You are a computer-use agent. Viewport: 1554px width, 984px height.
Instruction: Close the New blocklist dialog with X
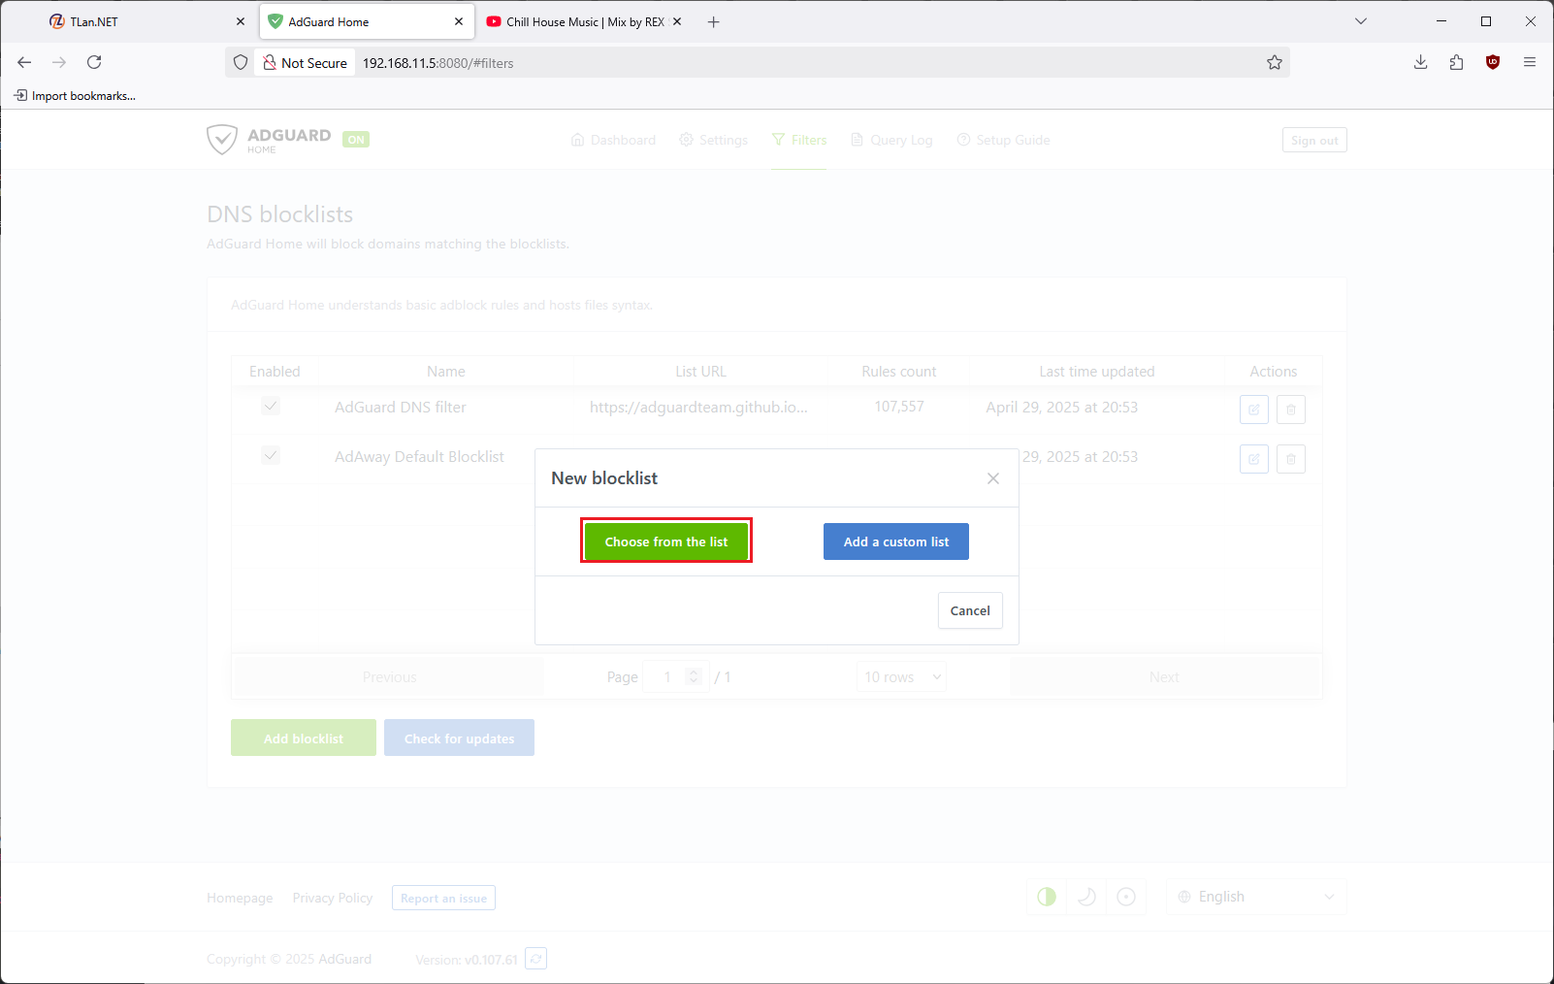(993, 478)
